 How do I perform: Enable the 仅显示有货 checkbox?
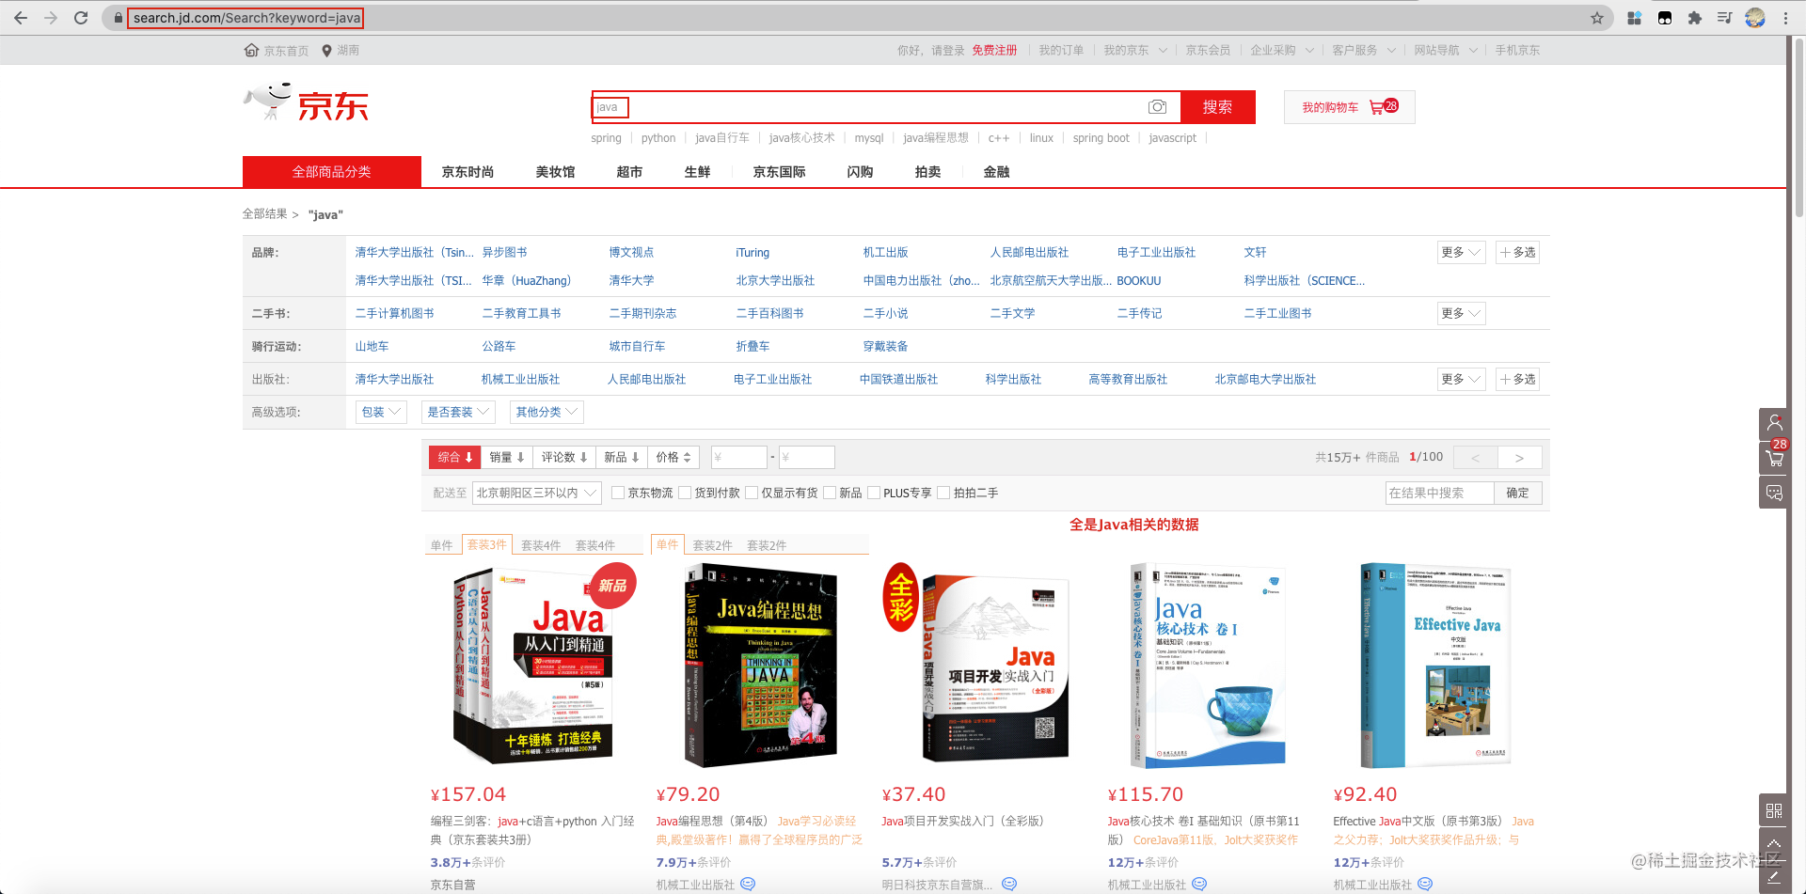click(752, 492)
